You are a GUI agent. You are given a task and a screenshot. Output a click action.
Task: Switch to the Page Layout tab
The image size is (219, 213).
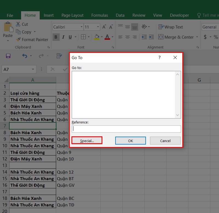click(73, 15)
